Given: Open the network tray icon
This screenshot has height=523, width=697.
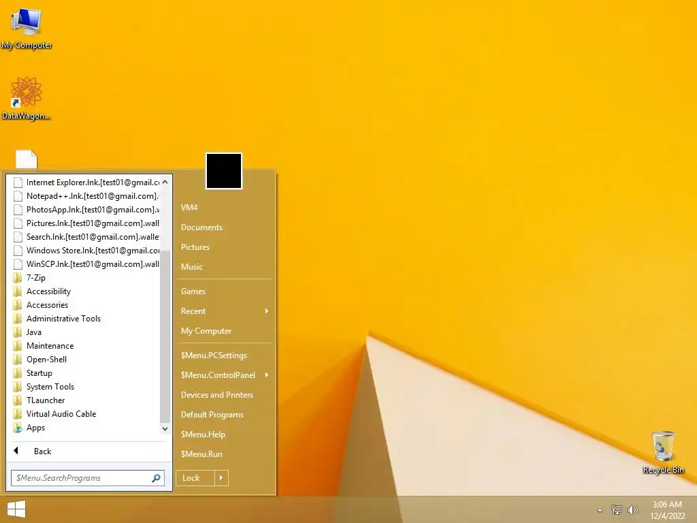Looking at the screenshot, I should tap(617, 509).
